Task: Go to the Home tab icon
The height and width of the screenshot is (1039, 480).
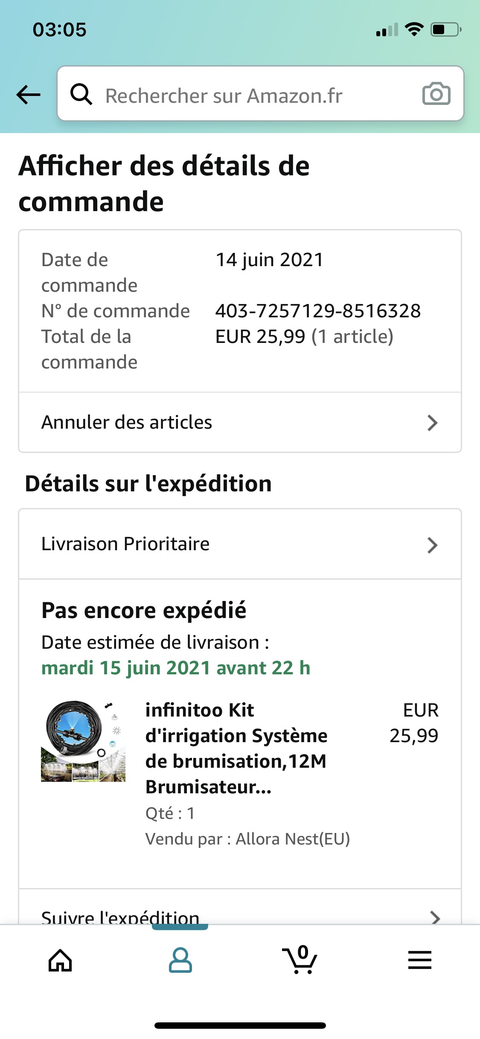Action: (60, 961)
